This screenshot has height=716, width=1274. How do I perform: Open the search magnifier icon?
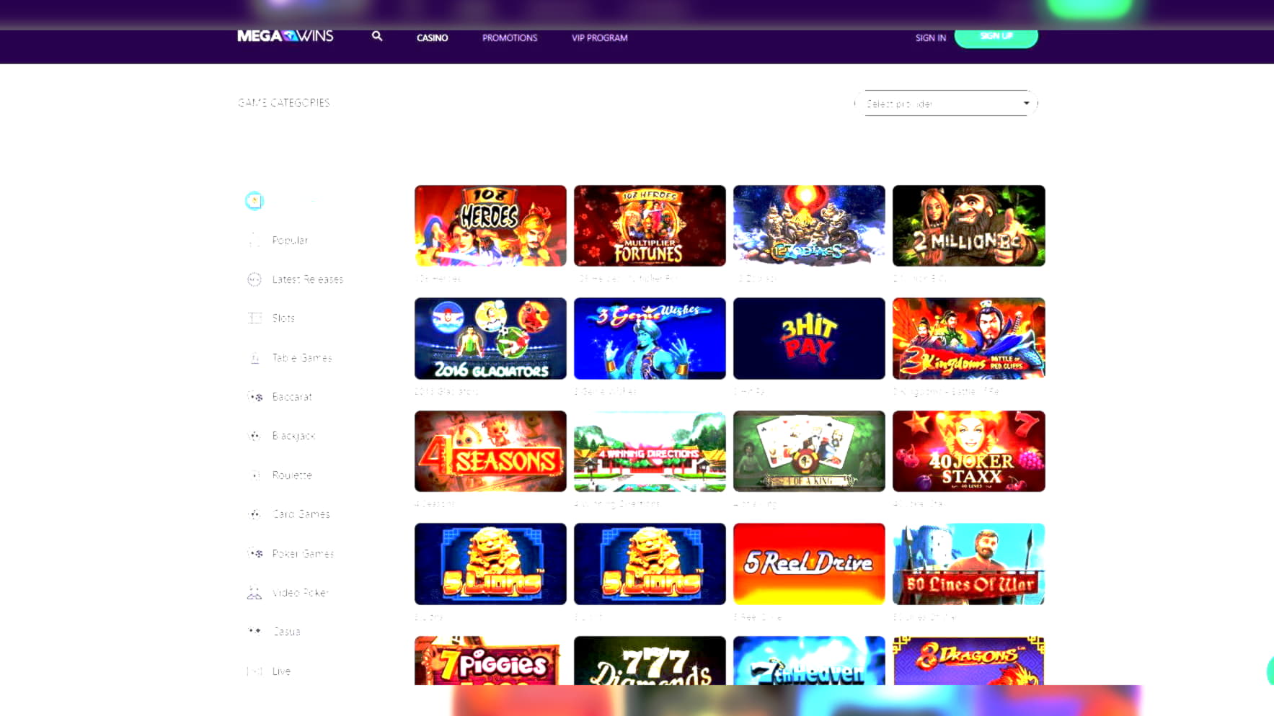(377, 36)
